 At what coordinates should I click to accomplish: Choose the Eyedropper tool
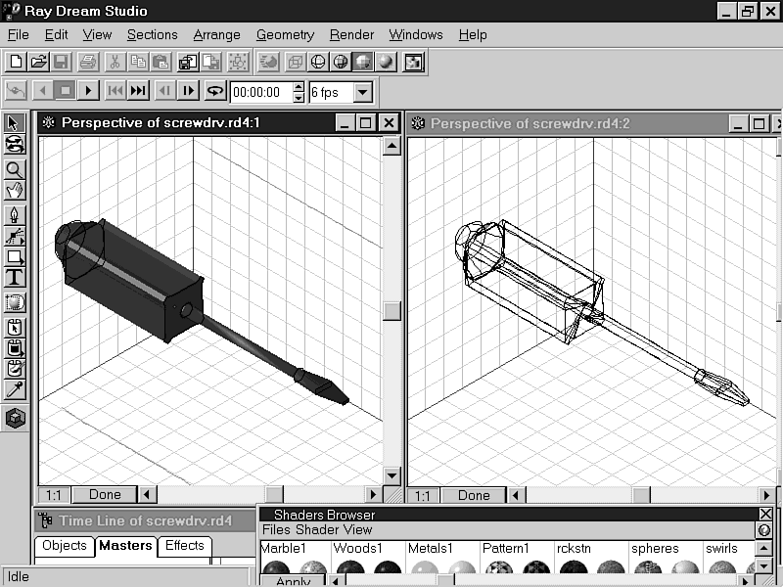(x=15, y=390)
